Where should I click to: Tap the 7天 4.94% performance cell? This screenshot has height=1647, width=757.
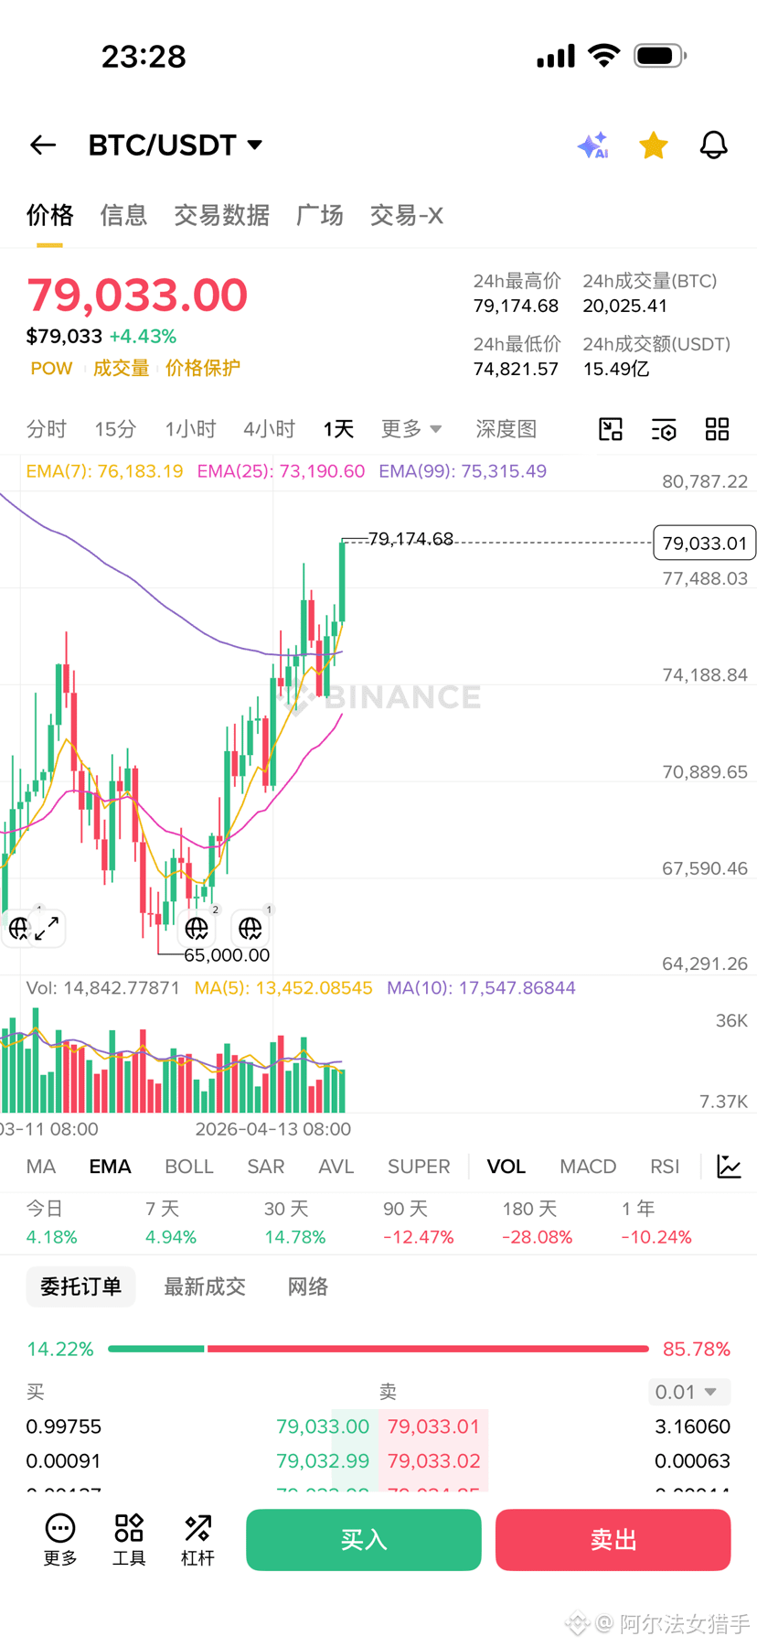(171, 1223)
